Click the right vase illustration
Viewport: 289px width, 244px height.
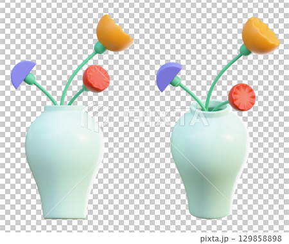(x=210, y=159)
